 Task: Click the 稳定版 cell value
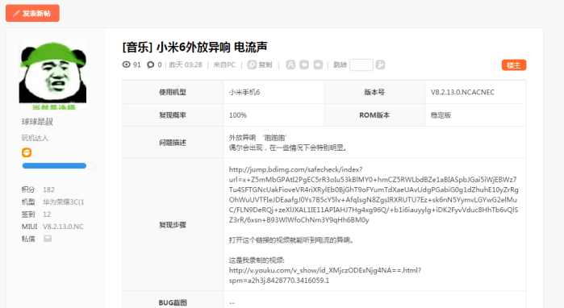click(441, 115)
